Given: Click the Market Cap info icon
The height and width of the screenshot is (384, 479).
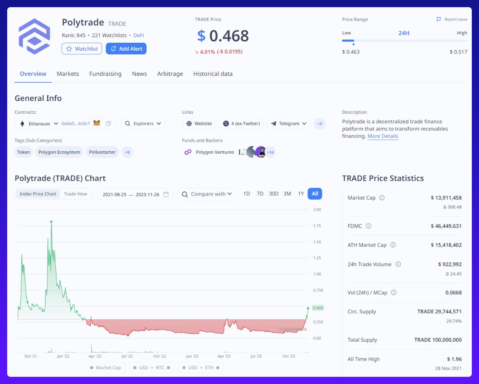Looking at the screenshot, I should [x=382, y=198].
